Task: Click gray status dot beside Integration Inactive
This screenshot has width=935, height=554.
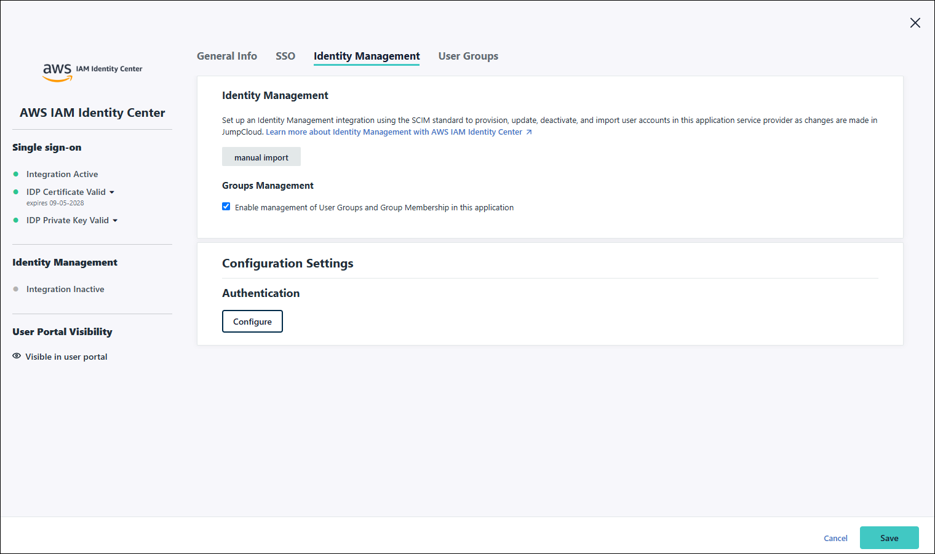Action: [16, 289]
